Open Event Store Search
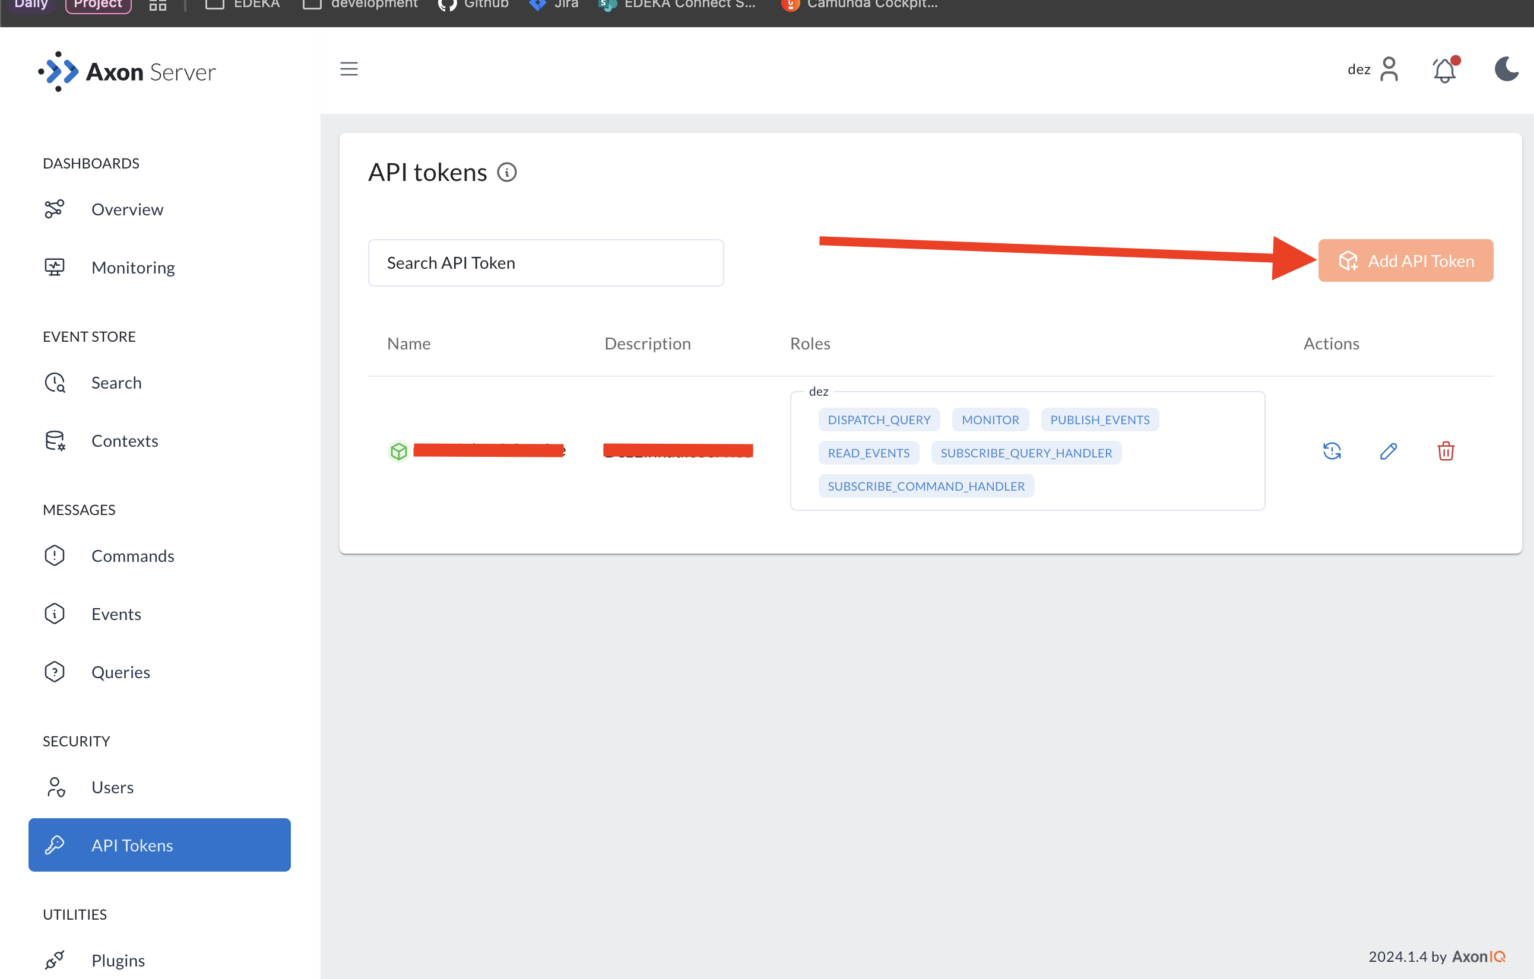Screen dimensions: 1534x979 [x=116, y=383]
